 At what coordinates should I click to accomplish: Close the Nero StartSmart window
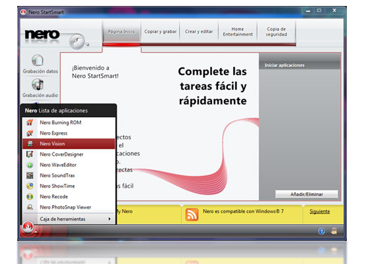tap(334, 11)
